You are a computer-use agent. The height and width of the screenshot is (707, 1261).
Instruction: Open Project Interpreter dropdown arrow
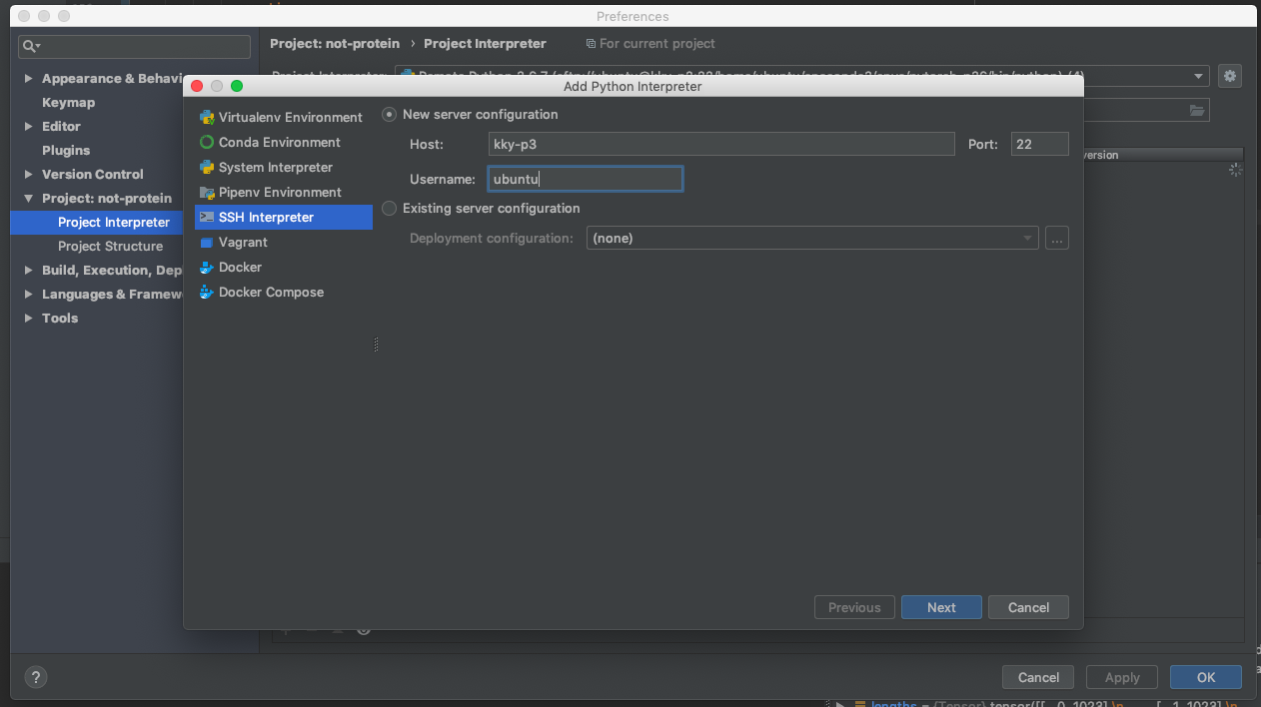(1199, 76)
